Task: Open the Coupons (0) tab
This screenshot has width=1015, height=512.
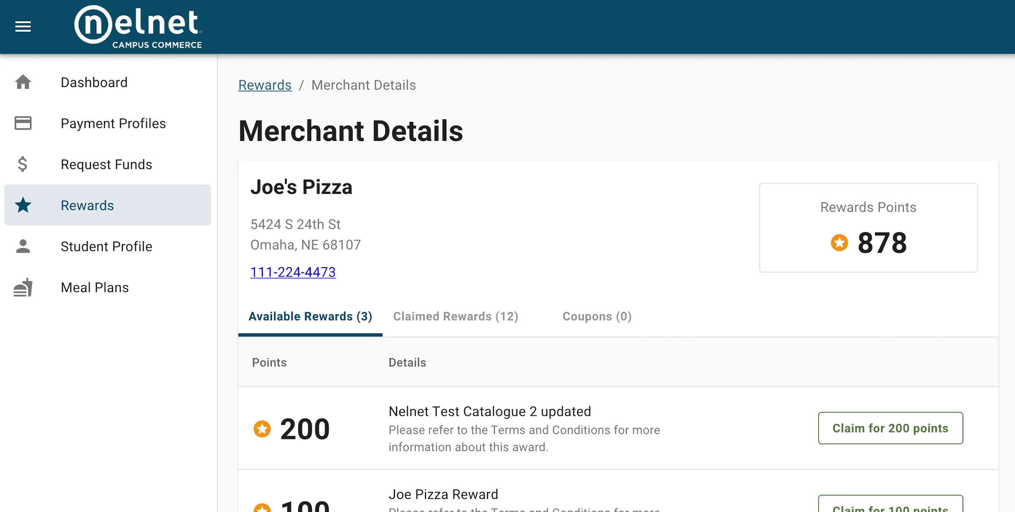Action: point(597,317)
